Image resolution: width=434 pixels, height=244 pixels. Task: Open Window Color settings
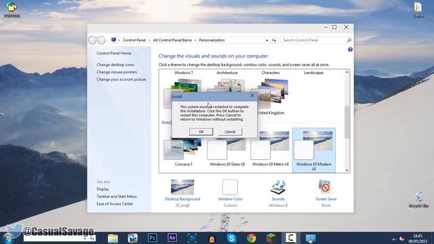230,192
